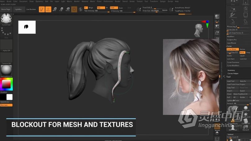Image resolution: width=251 pixels, height=141 pixels.
Task: Open the LightBox browser button
Action: click(18, 9)
